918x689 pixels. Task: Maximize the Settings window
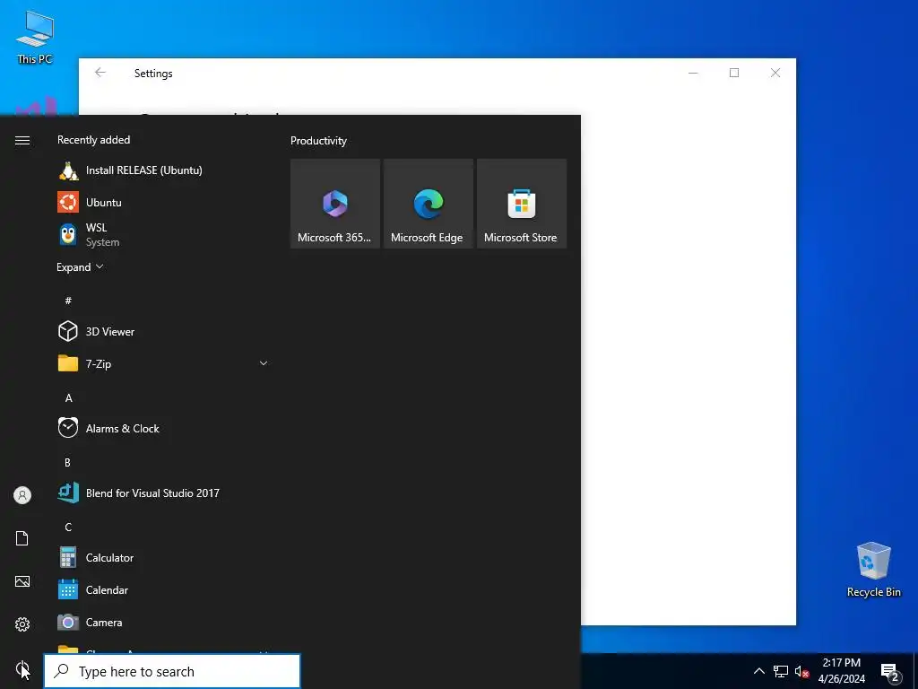pos(734,73)
